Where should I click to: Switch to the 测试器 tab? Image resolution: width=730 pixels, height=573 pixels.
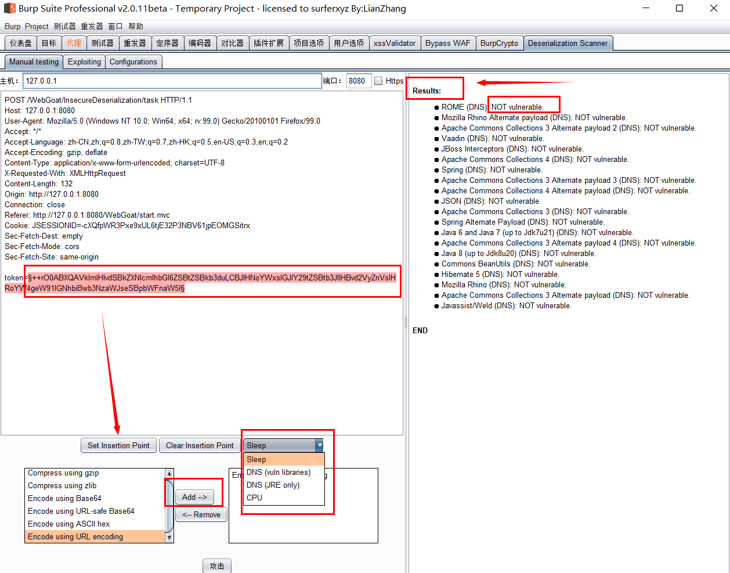pyautogui.click(x=102, y=43)
